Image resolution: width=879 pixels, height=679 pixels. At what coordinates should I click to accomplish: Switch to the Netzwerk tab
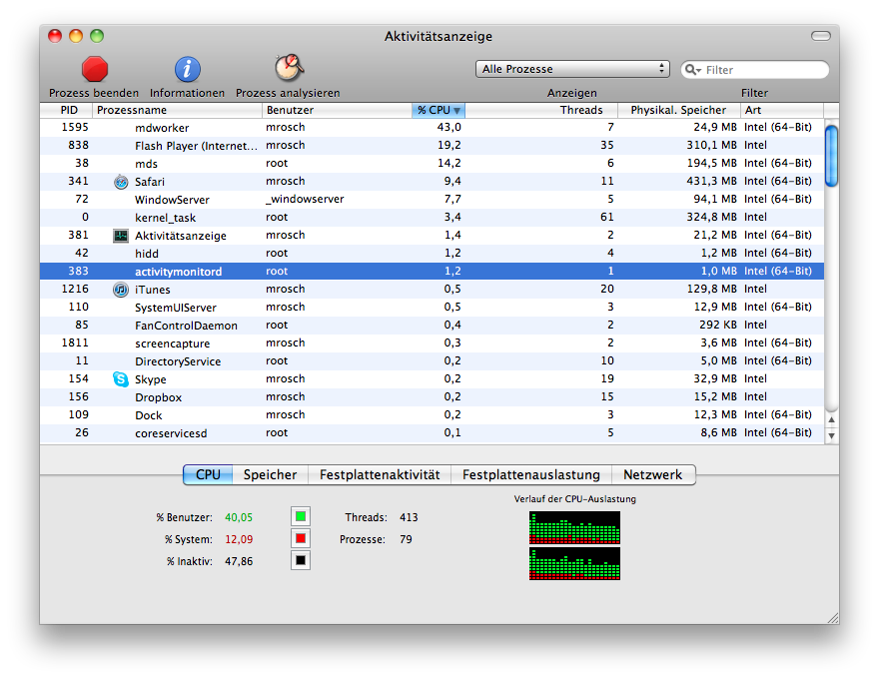[653, 474]
